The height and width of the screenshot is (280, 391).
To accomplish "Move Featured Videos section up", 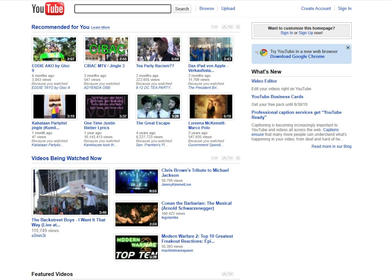I will pos(224,274).
